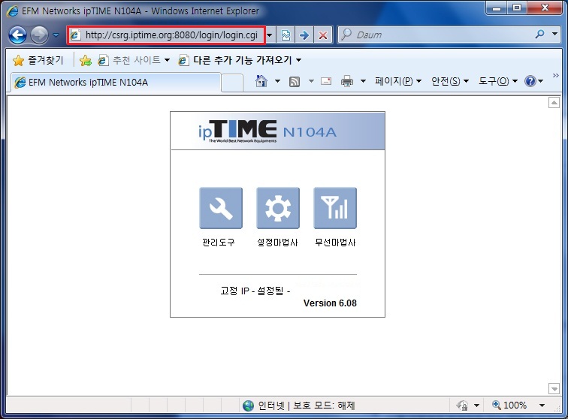Go back with the browser Back arrow
The image size is (568, 419).
17,35
